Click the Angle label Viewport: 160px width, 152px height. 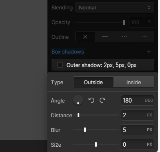pos(58,101)
